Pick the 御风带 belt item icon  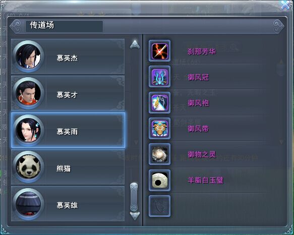(159, 129)
